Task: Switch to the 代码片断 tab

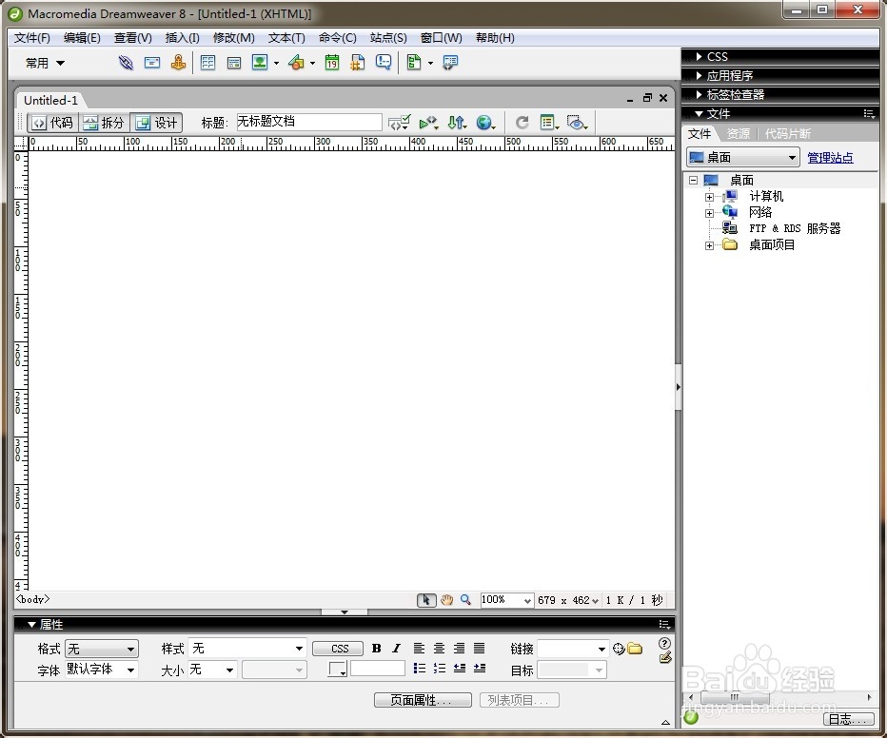Action: pyautogui.click(x=787, y=134)
